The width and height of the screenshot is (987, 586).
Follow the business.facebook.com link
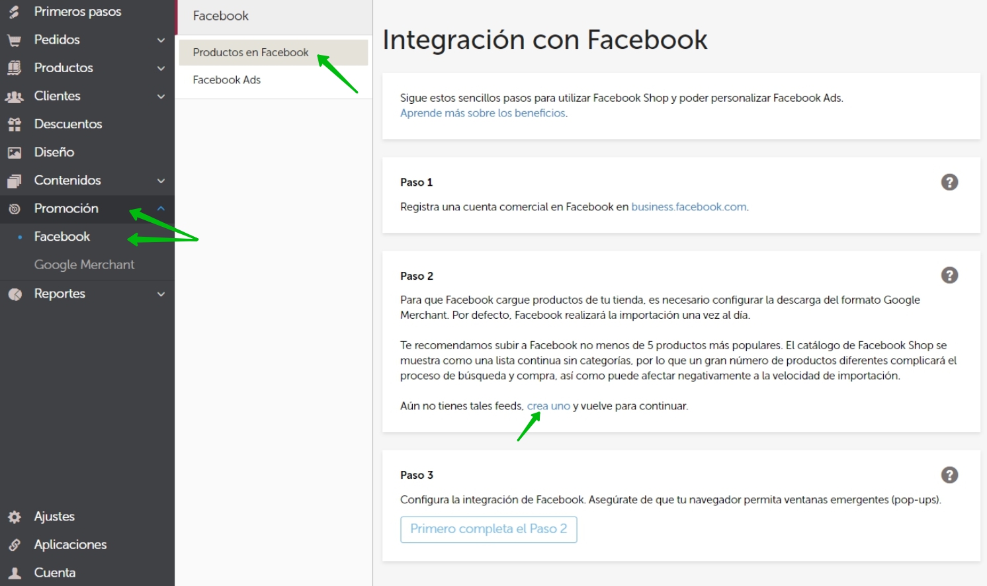click(x=689, y=207)
